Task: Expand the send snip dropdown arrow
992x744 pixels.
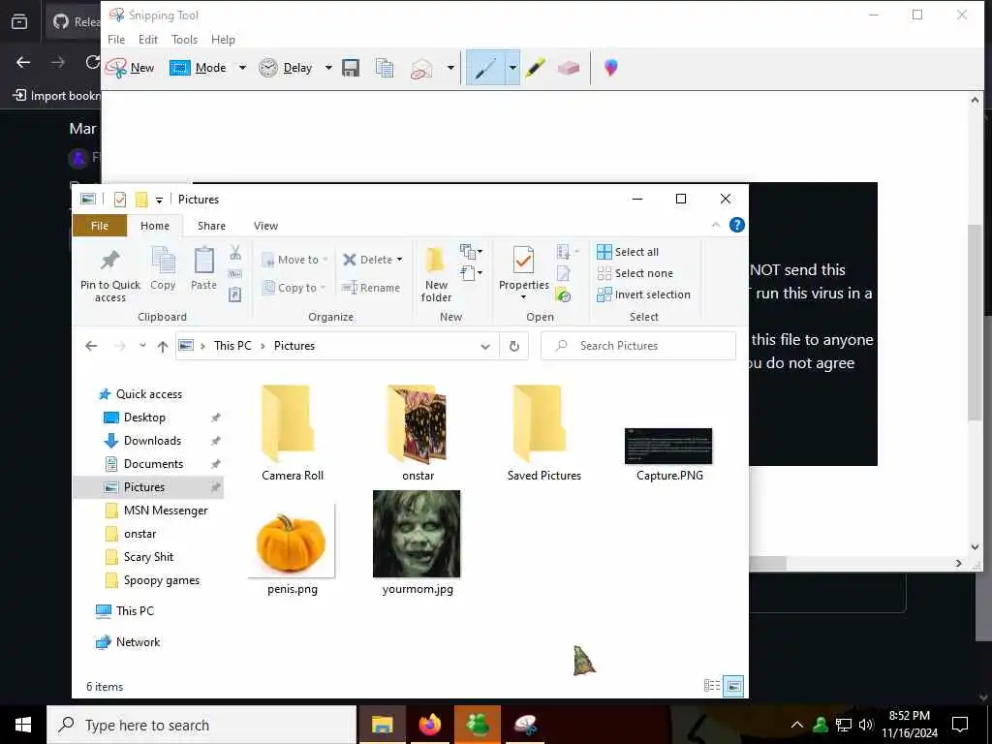Action: pos(450,68)
